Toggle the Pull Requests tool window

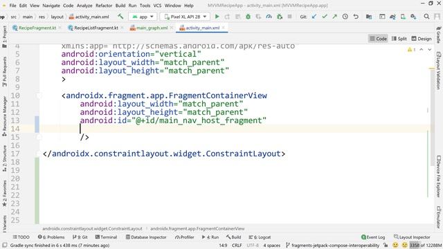5,71
